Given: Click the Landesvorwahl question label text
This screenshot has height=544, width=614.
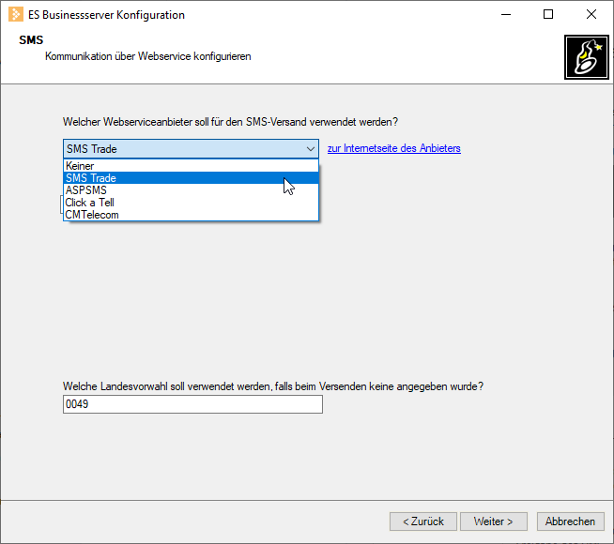Looking at the screenshot, I should [273, 386].
